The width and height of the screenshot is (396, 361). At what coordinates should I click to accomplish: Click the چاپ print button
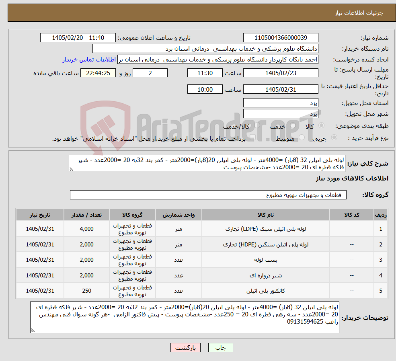pyautogui.click(x=220, y=348)
